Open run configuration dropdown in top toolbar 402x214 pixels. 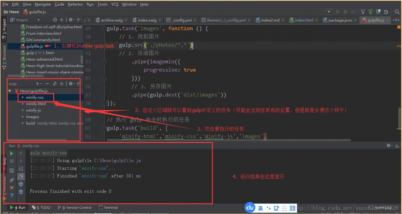329,12
